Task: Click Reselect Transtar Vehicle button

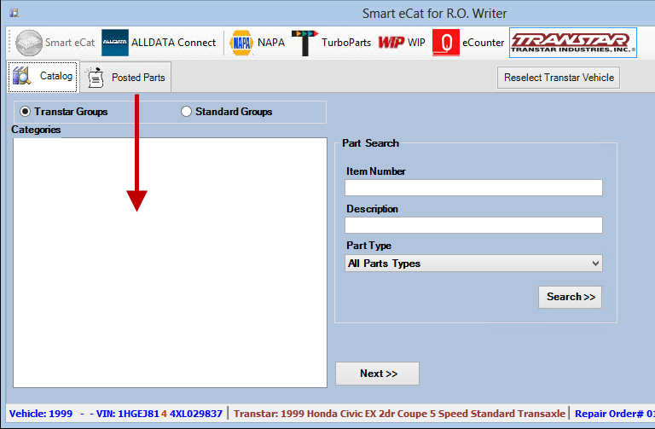Action: click(x=559, y=77)
